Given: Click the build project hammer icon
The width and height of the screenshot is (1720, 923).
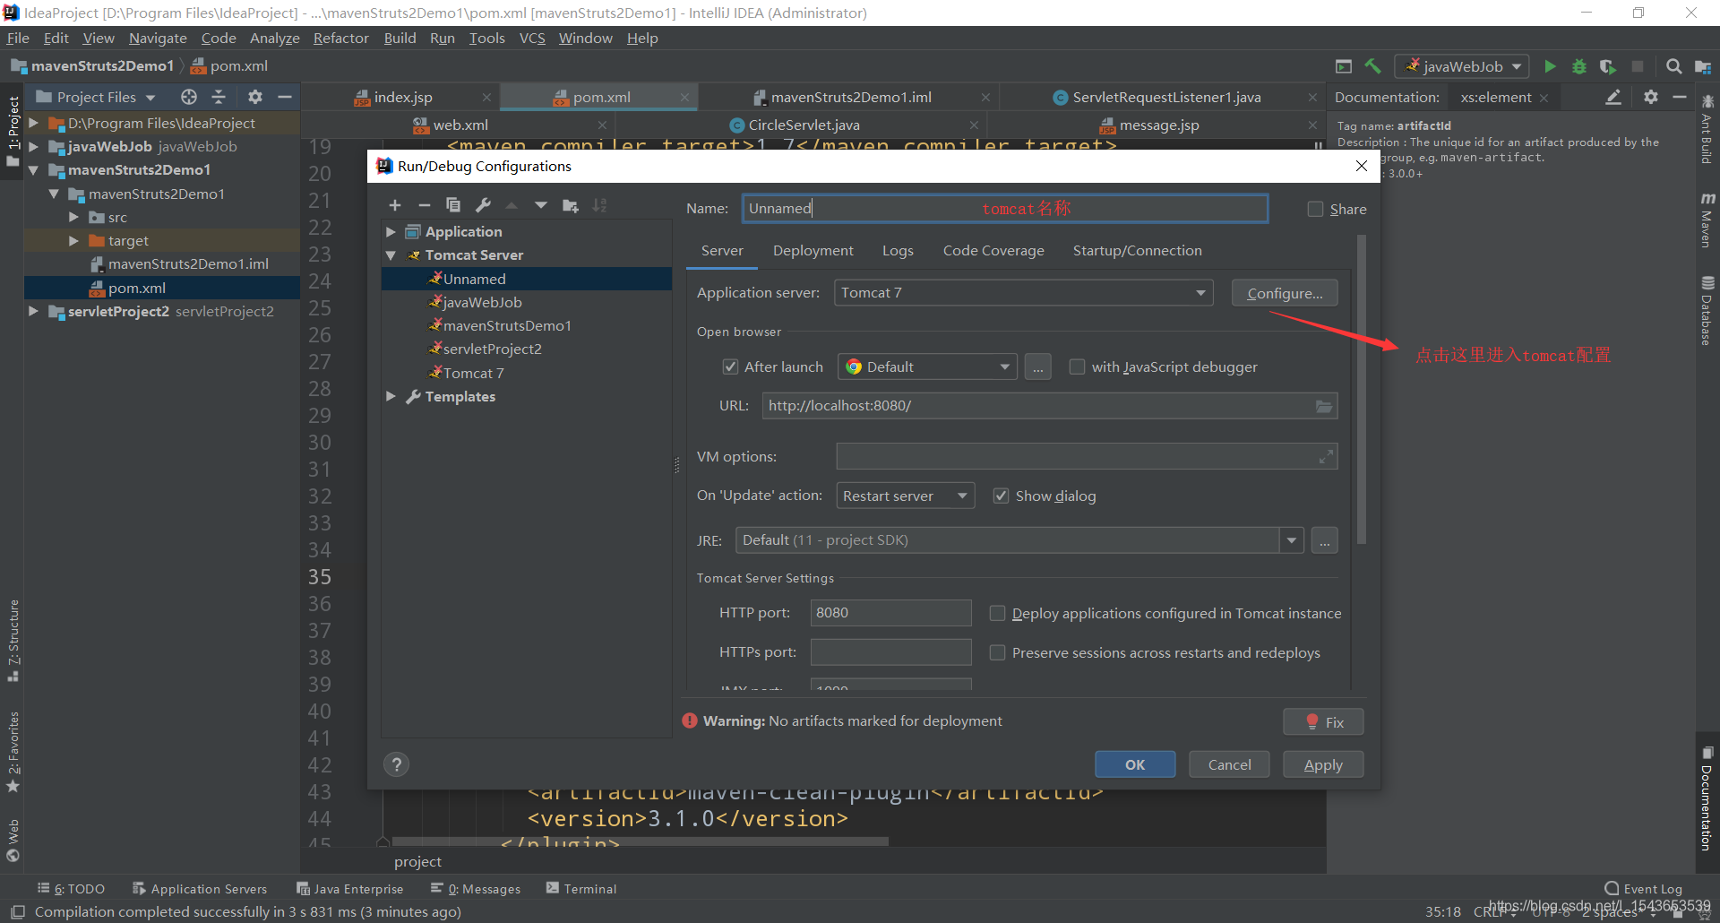Looking at the screenshot, I should [1373, 66].
